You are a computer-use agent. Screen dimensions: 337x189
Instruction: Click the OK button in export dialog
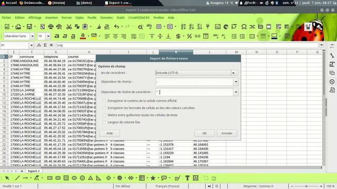tap(204, 133)
